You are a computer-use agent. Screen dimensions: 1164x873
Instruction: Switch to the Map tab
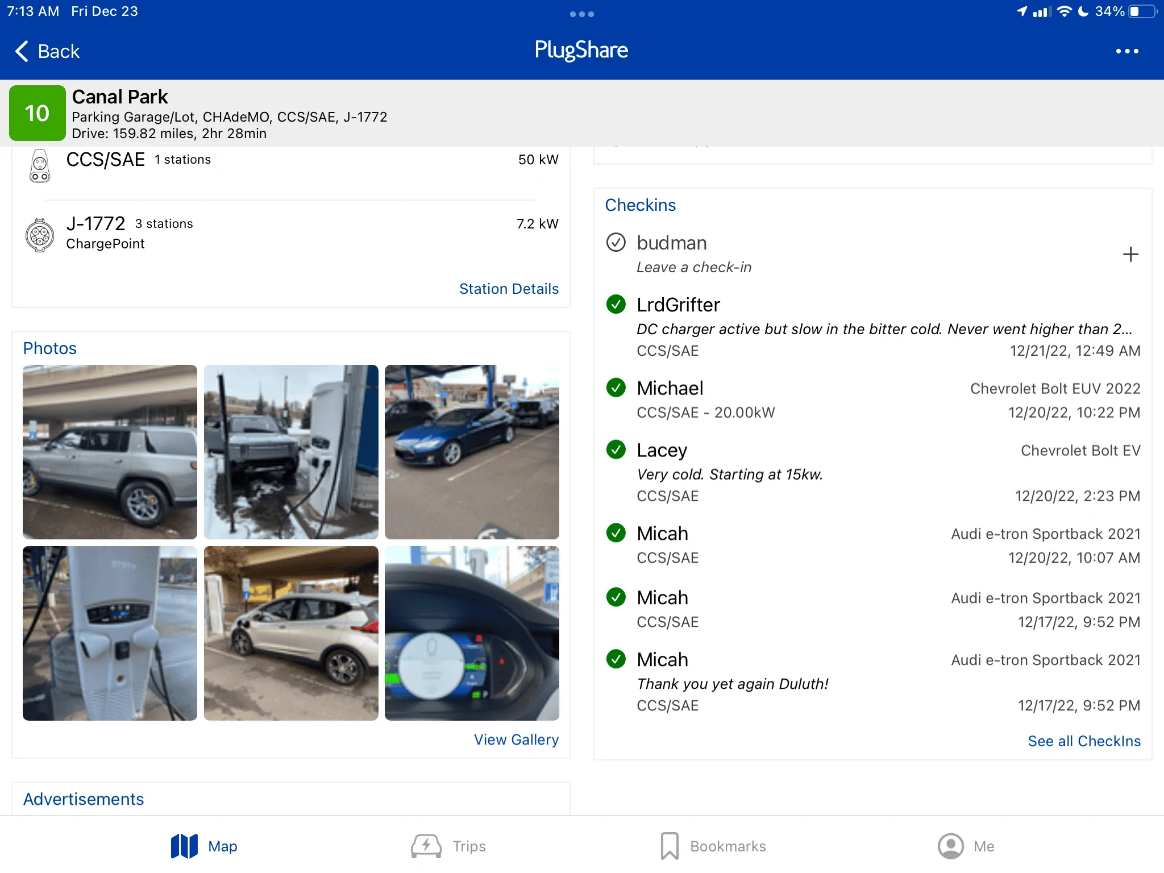(x=204, y=846)
